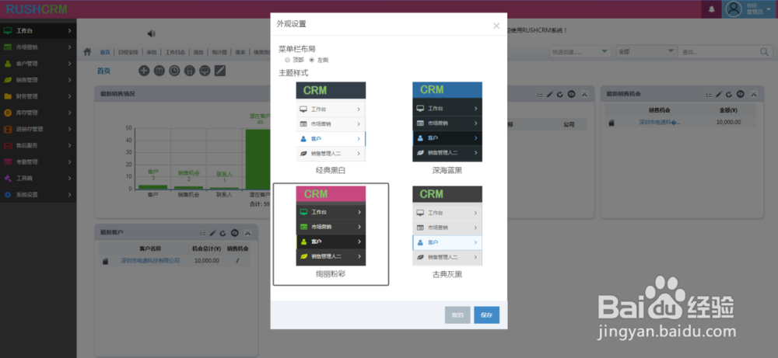Click 10,000.00 amount in 最新销售机会 table

point(728,122)
